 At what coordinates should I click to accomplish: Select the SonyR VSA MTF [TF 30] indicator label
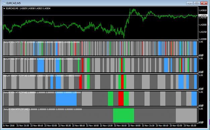click(x=15, y=76)
